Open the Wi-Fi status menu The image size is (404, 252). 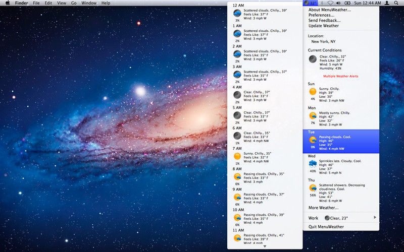pos(330,3)
